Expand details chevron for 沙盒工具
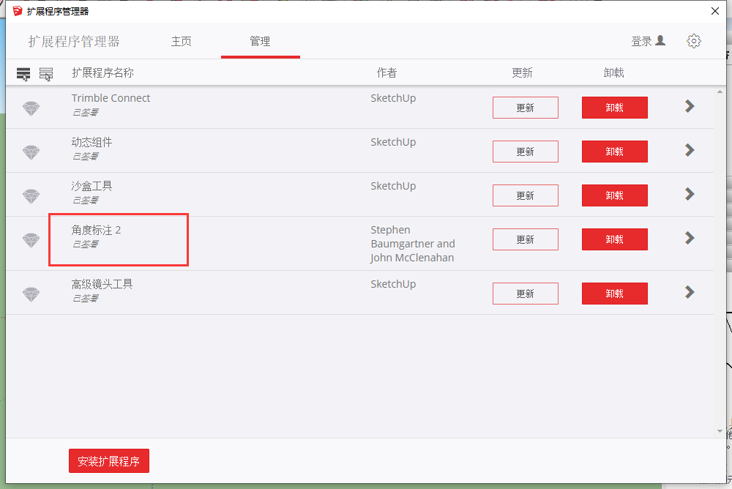The height and width of the screenshot is (489, 732). pyautogui.click(x=690, y=194)
